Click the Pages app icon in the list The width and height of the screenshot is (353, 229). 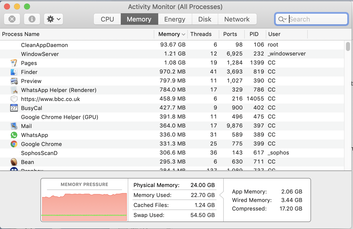click(14, 63)
